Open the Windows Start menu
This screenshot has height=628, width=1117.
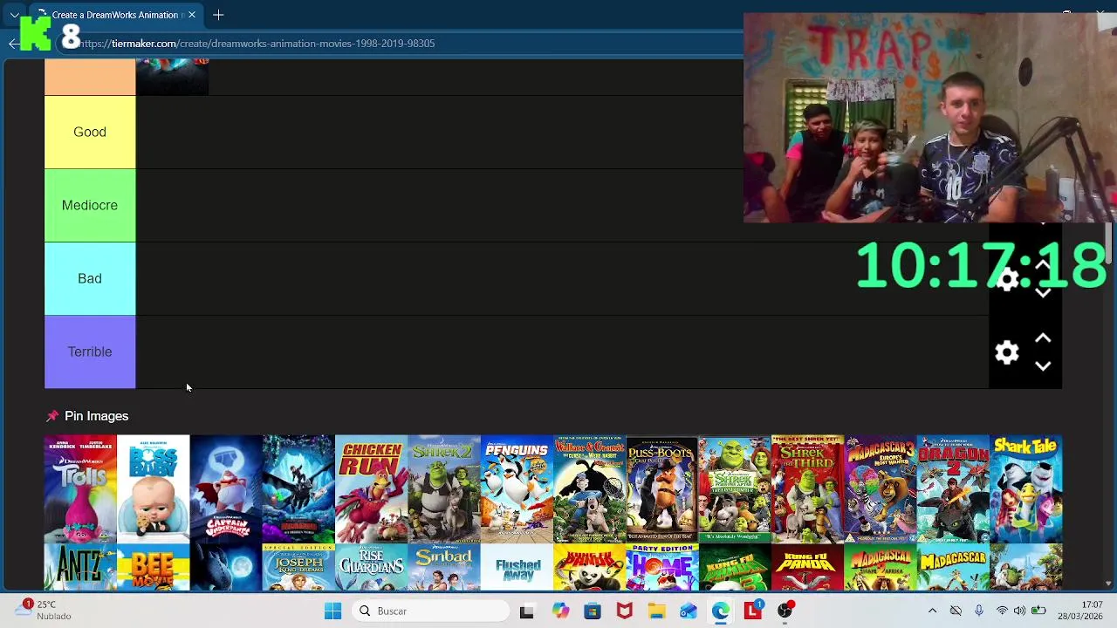coord(332,611)
